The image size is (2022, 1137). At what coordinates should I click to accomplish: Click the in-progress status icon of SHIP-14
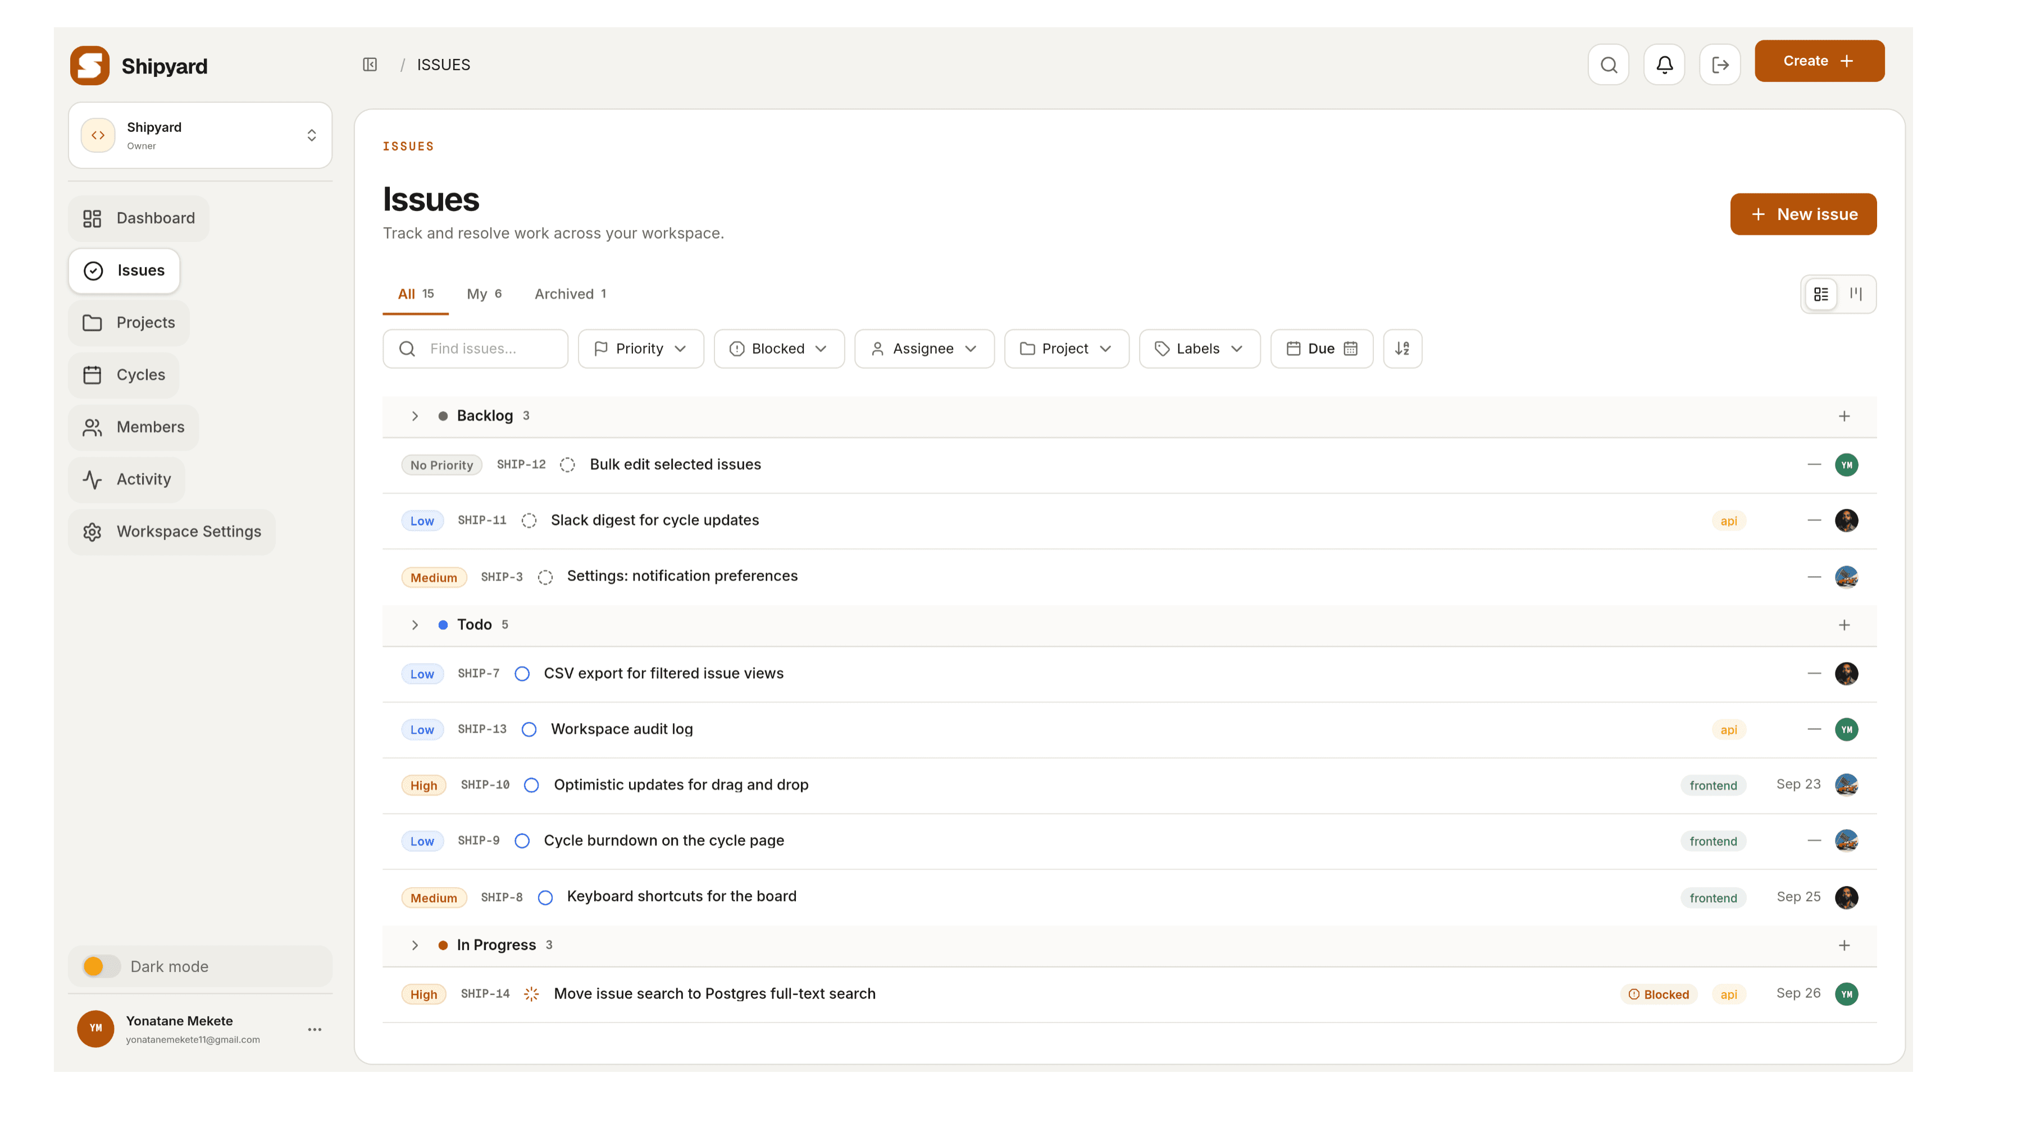(531, 993)
